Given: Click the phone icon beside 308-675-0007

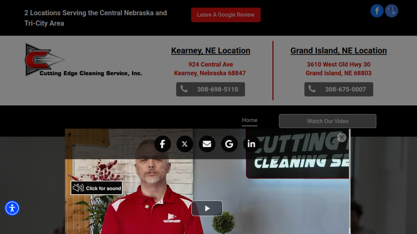Looking at the screenshot, I should [x=312, y=89].
